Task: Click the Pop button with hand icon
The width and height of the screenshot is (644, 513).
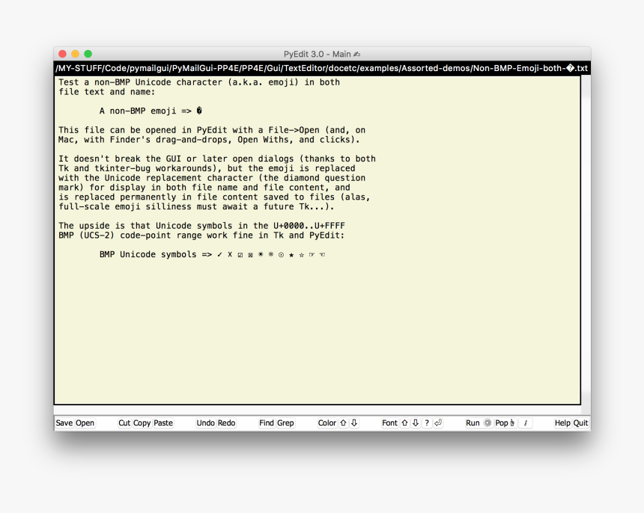Action: [505, 423]
